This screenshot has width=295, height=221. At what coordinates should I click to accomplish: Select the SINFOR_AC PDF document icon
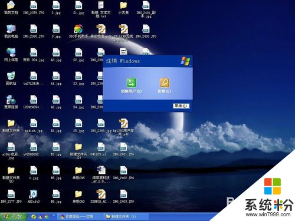[x=101, y=194]
